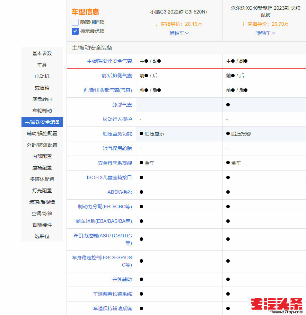This screenshot has height=315, width=306.
Task: Go to 灯光配置 in sidebar
Action: [x=42, y=191]
